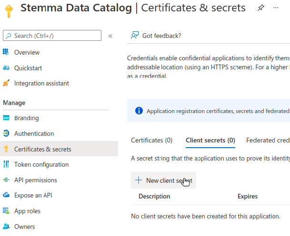This screenshot has width=290, height=236.
Task: Open the more options ellipsis menu
Action: coord(276,8)
